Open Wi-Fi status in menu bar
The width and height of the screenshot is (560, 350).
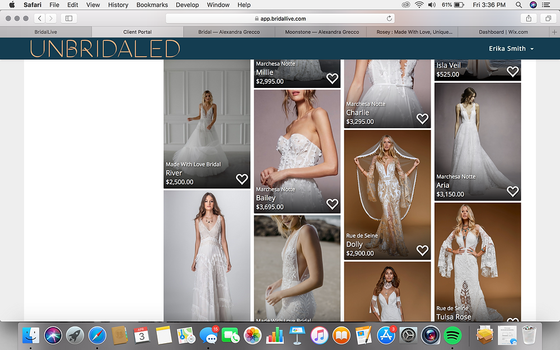click(x=419, y=4)
